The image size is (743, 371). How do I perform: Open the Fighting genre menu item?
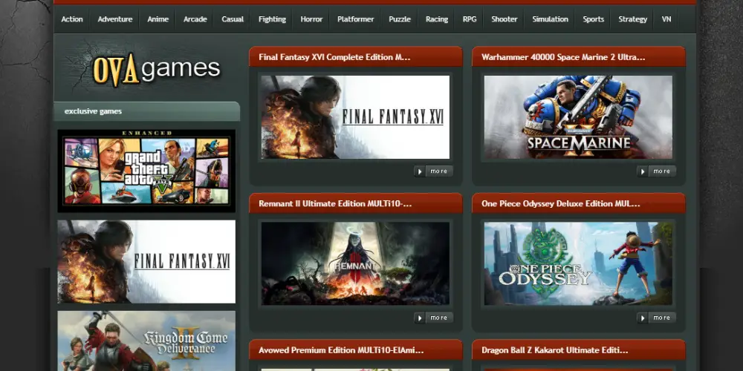tap(272, 19)
